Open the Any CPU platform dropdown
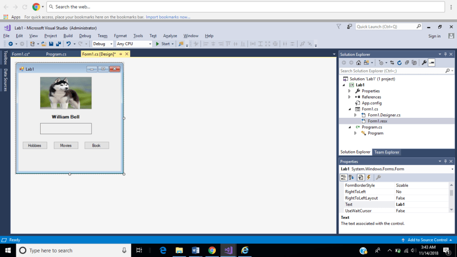The width and height of the screenshot is (457, 257). pyautogui.click(x=134, y=44)
